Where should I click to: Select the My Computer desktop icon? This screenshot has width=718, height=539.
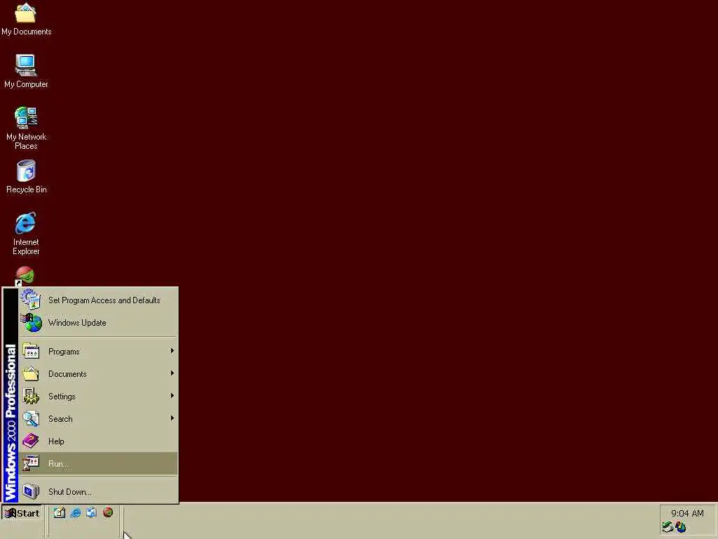tap(26, 71)
